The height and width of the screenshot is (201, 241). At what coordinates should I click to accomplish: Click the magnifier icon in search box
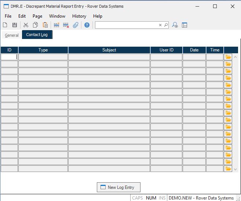pos(166,25)
